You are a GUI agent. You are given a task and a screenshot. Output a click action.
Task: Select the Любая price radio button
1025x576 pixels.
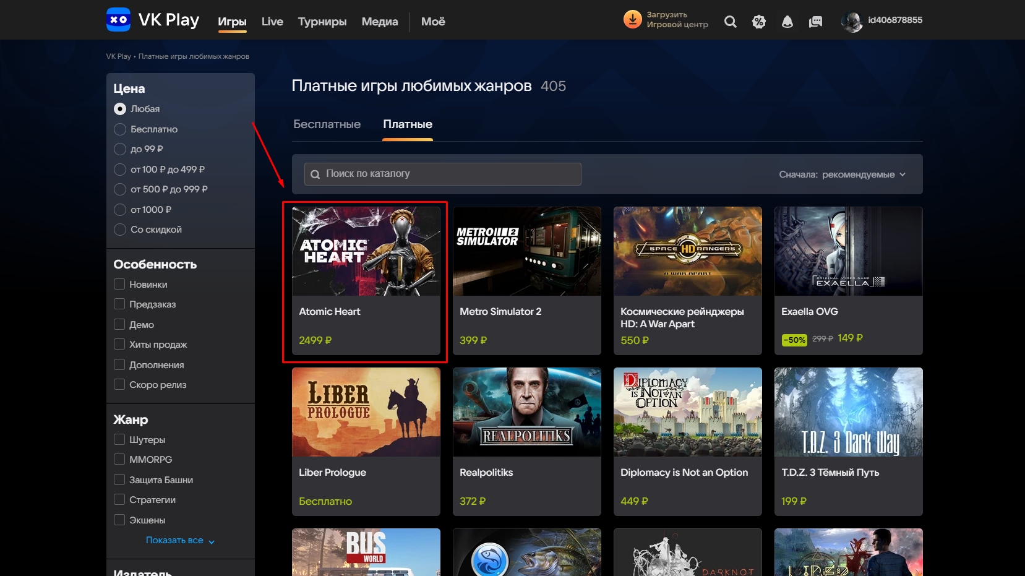pos(120,109)
